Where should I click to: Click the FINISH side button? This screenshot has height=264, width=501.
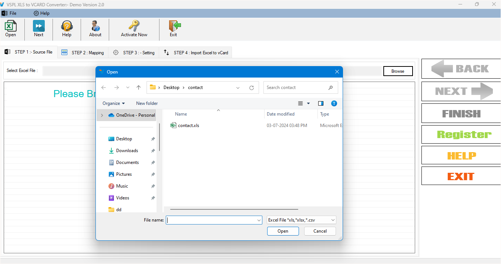click(x=461, y=113)
